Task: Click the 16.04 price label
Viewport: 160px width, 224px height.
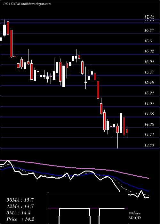Action: tap(149, 62)
